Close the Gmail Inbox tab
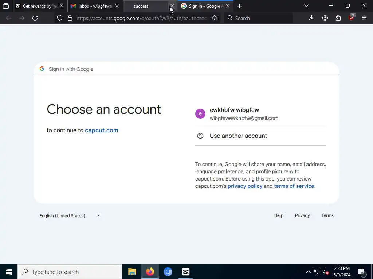373x279 pixels. point(117,6)
